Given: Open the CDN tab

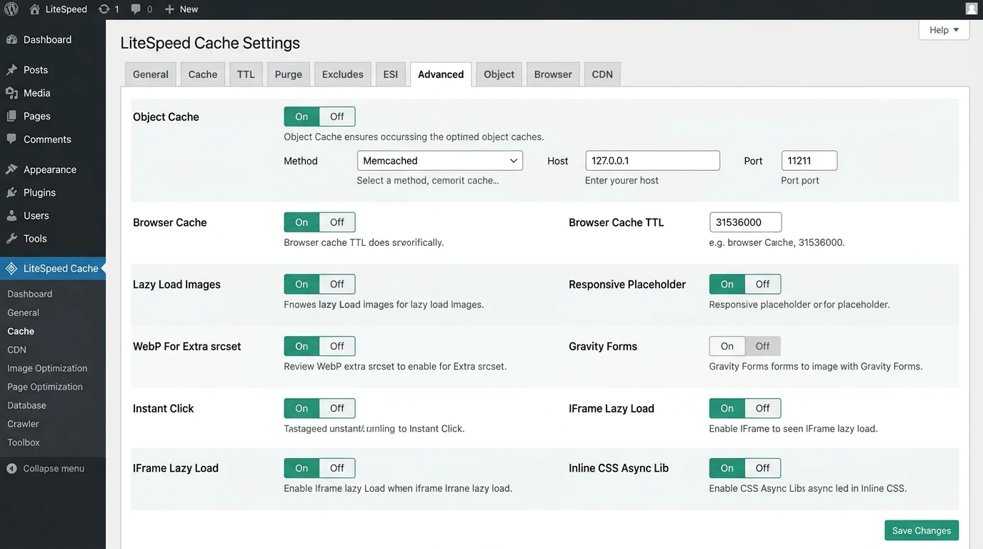Looking at the screenshot, I should [602, 74].
